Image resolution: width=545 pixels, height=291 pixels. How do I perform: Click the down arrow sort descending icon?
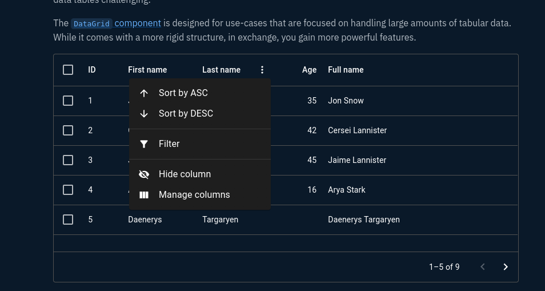144,114
